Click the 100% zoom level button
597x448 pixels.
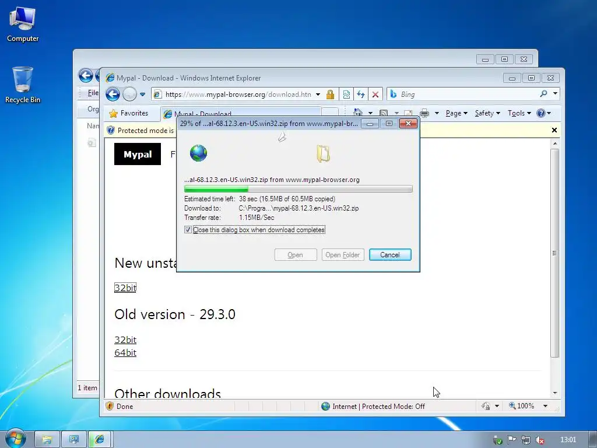point(522,406)
